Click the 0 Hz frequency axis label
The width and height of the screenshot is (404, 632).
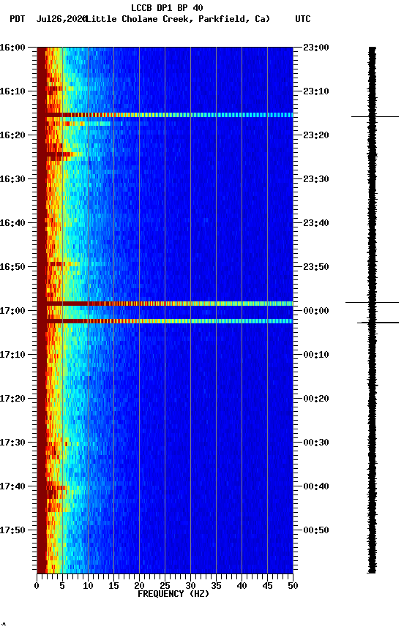pos(37,586)
